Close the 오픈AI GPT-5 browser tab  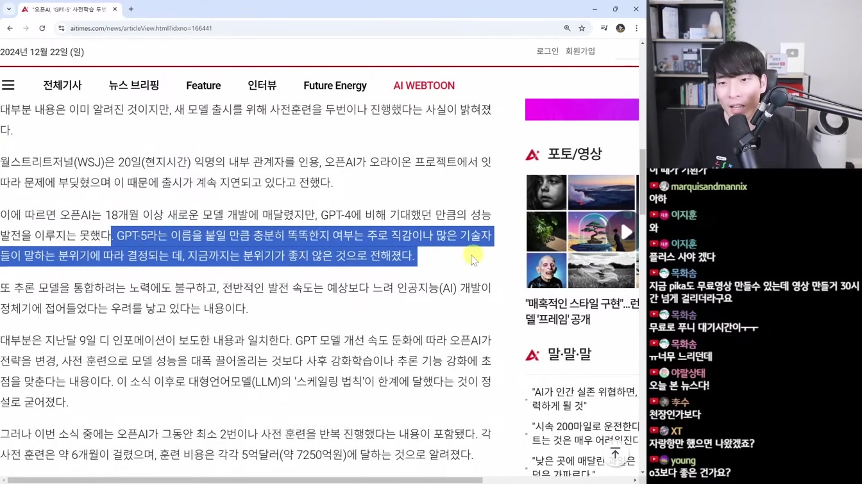115,10
